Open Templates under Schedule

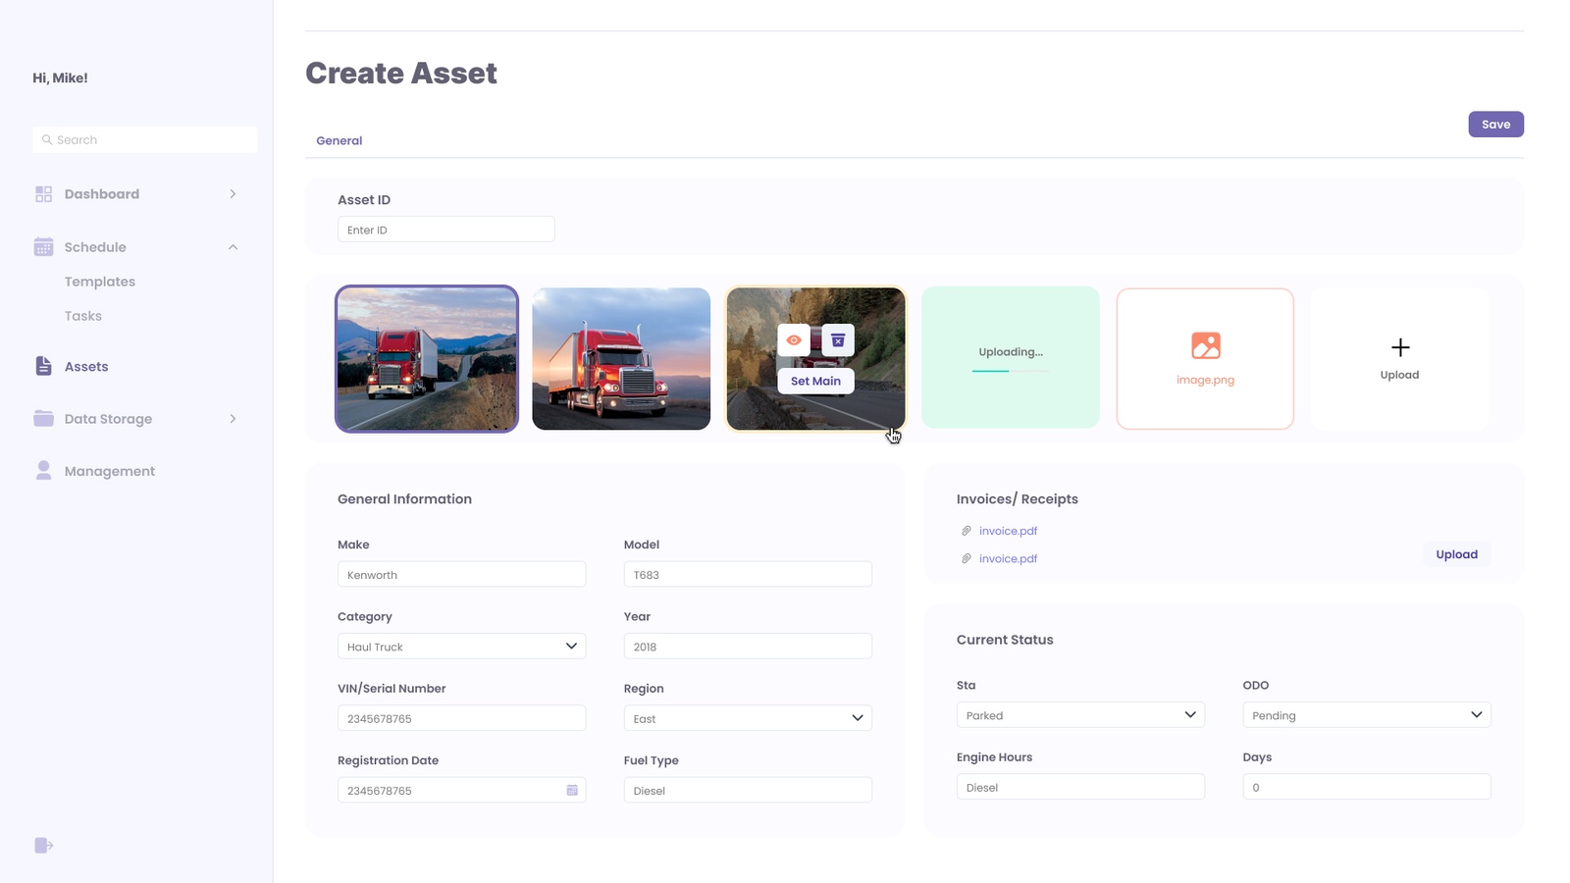[x=100, y=282]
